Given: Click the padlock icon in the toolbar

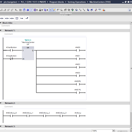Looking at the screenshot, I should 104,10.
